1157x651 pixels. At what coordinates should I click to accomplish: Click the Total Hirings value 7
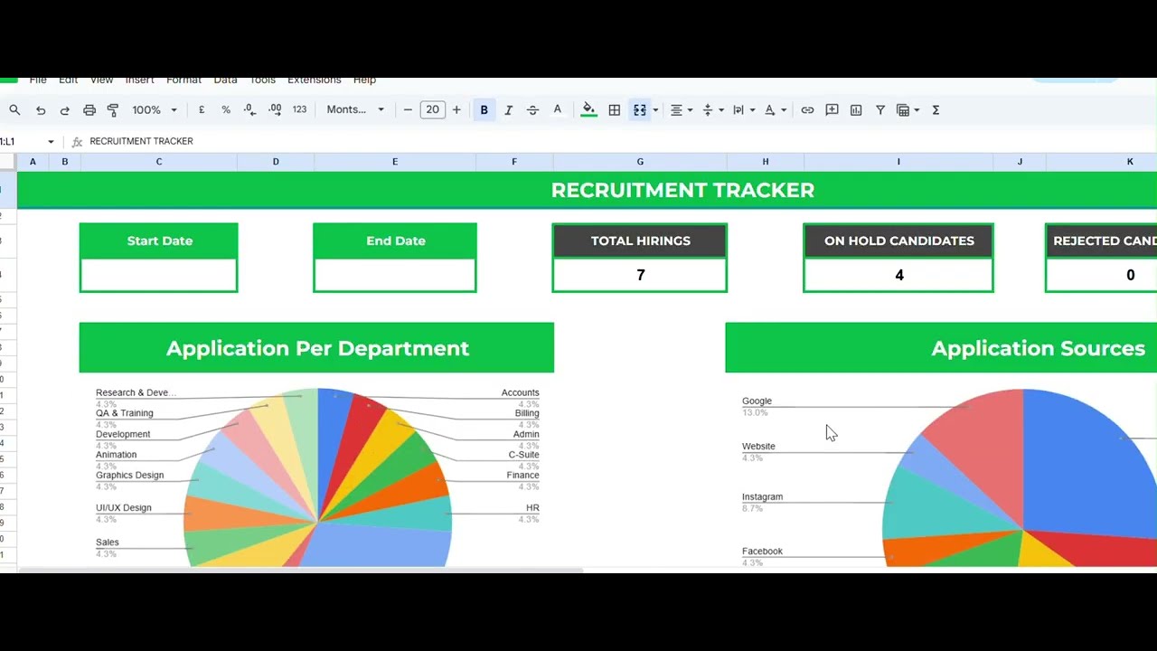[x=640, y=275]
